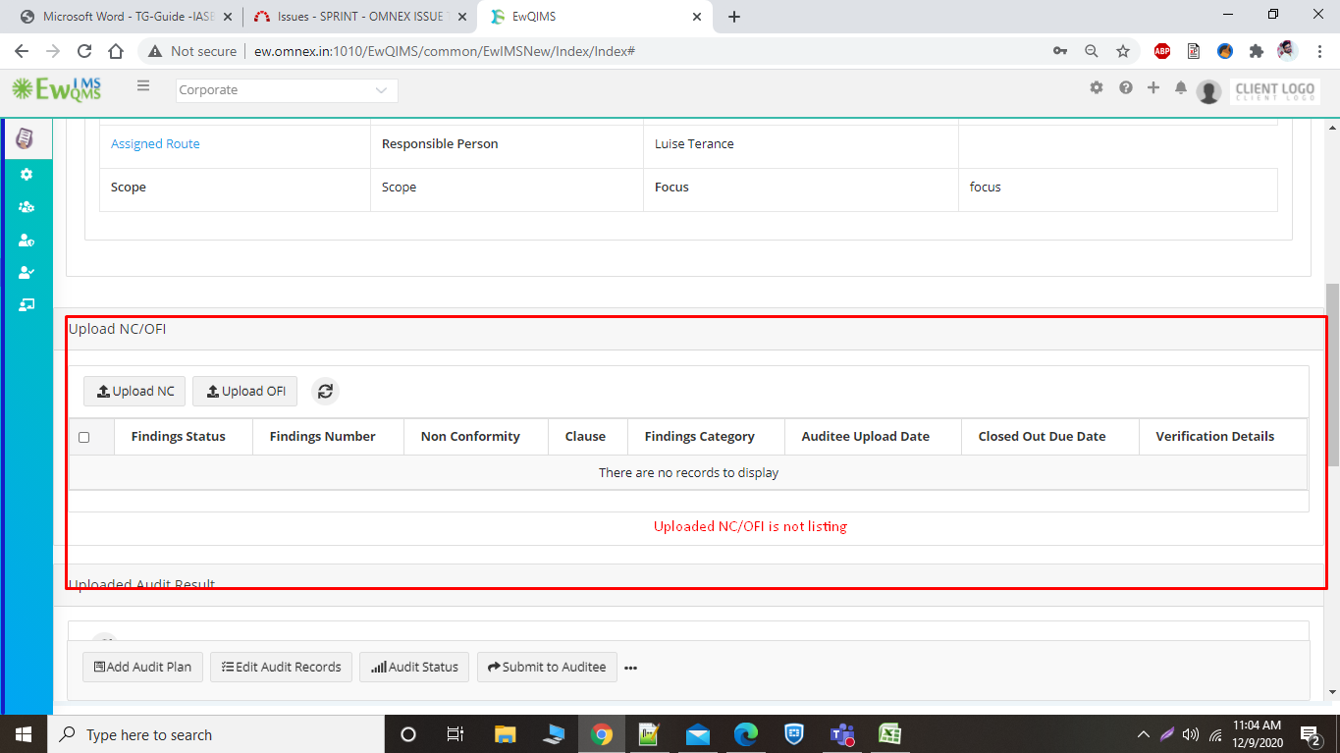Viewport: 1340px width, 753px height.
Task: Open the Chrome profile avatar
Action: point(1287,51)
